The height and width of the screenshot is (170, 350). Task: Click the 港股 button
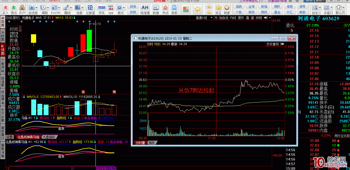tap(290, 7)
